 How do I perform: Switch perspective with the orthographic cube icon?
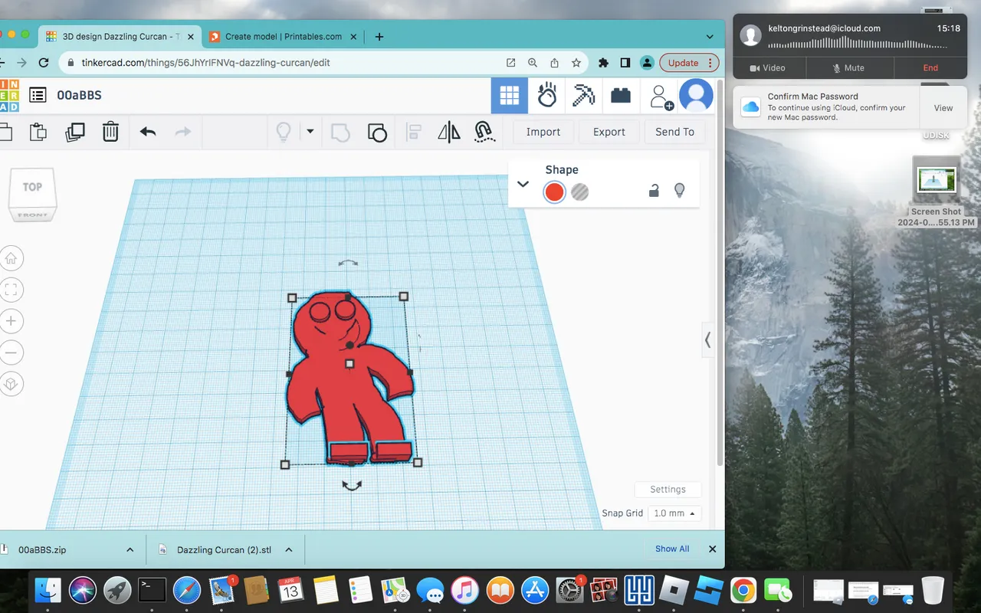[11, 383]
